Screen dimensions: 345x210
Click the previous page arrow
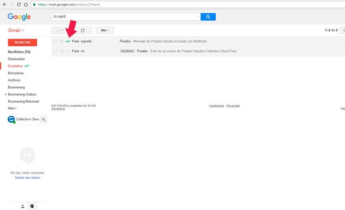(343, 30)
